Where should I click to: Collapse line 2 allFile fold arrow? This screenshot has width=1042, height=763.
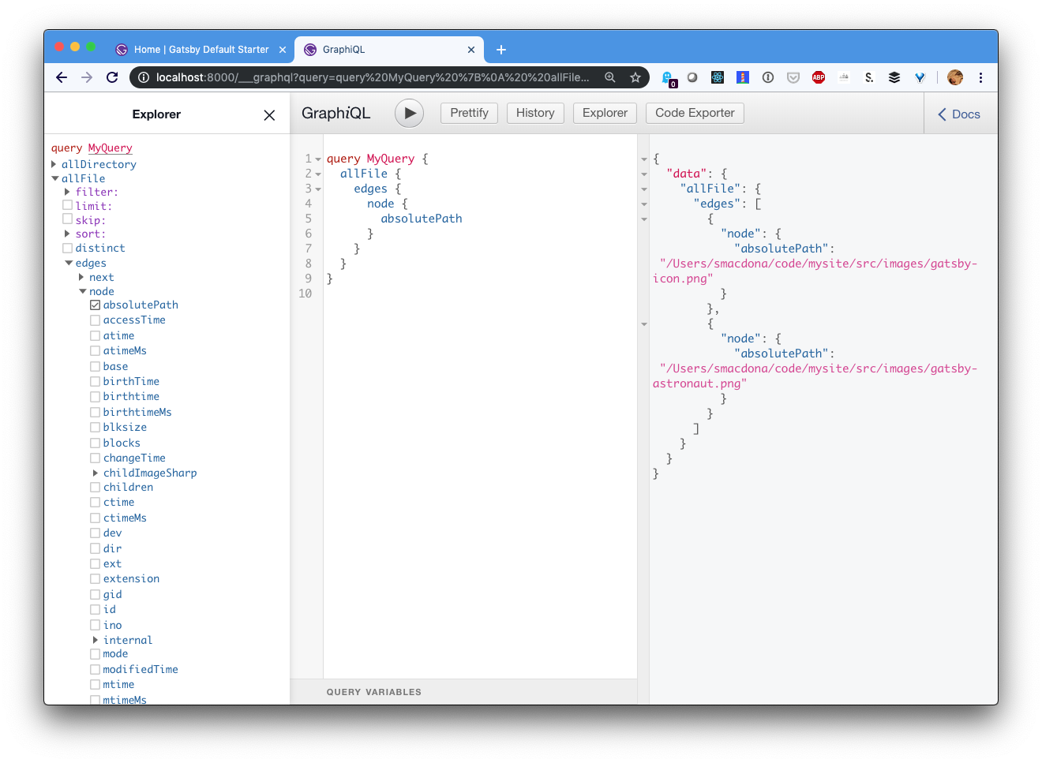[x=318, y=174]
